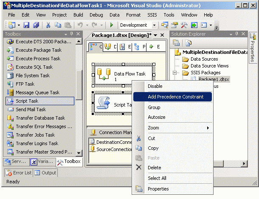Viewport: 259px width, 199px height.
Task: Open Solution Explorer from the toolbar icon
Action: point(164,25)
